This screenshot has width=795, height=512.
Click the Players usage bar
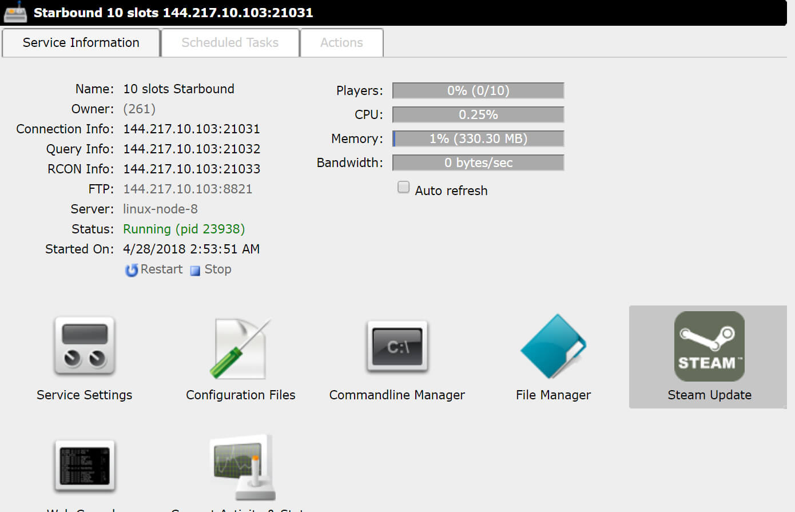click(x=478, y=90)
